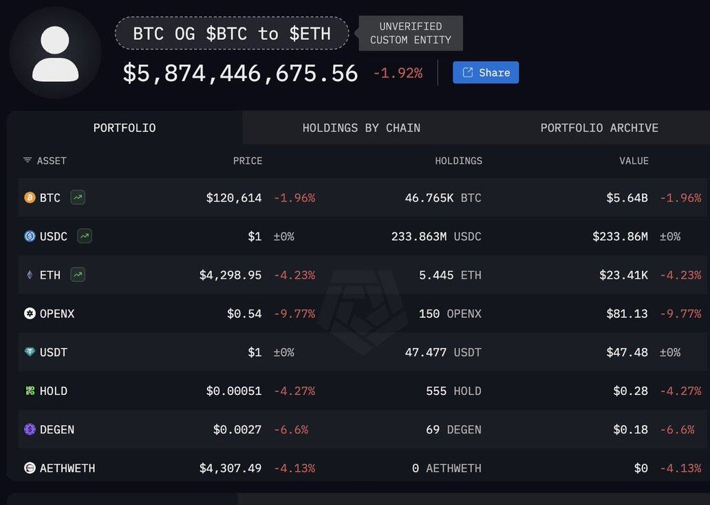Sort the table by VALUE column
This screenshot has width=710, height=505.
pyautogui.click(x=634, y=161)
